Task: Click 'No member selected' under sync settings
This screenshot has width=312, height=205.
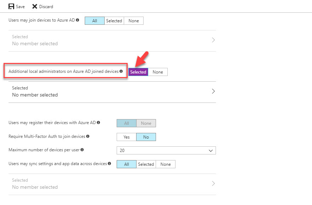Action: (x=35, y=187)
